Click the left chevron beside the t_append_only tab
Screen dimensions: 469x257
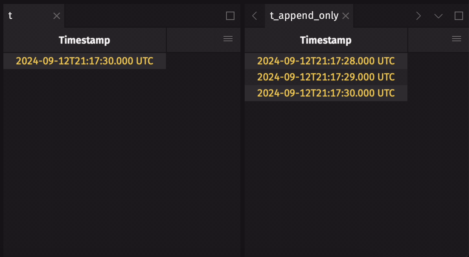click(254, 16)
